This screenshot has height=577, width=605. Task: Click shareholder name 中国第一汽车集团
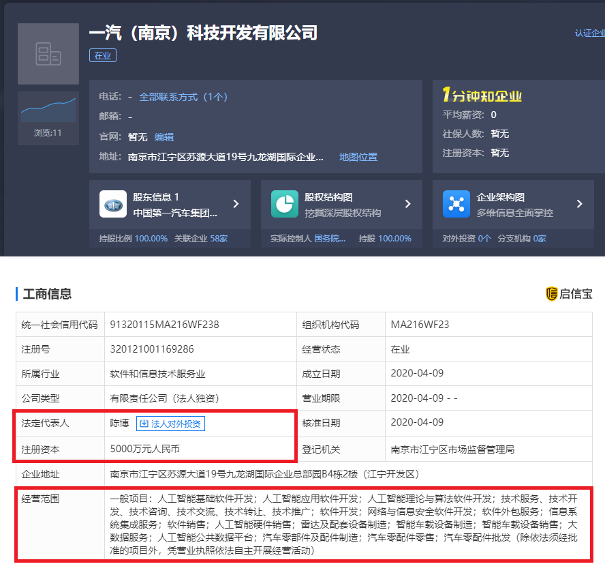[175, 213]
